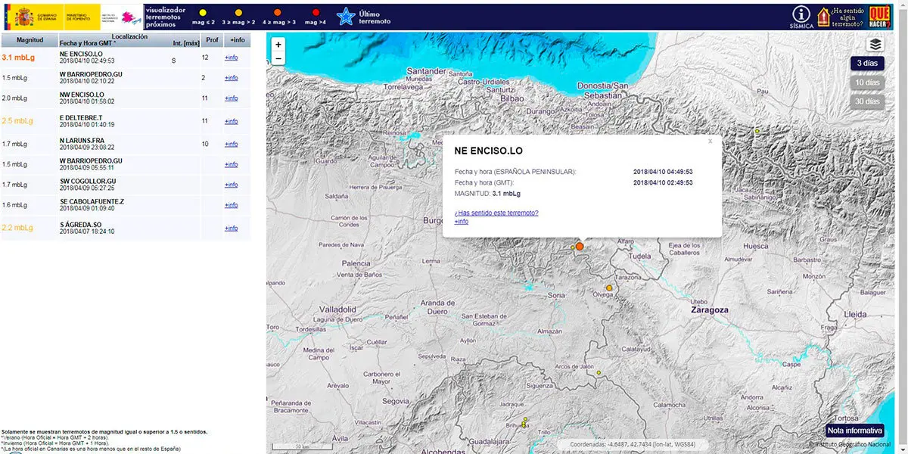
Task: Click the Ministerio de Fomento logo
Action: [81, 16]
